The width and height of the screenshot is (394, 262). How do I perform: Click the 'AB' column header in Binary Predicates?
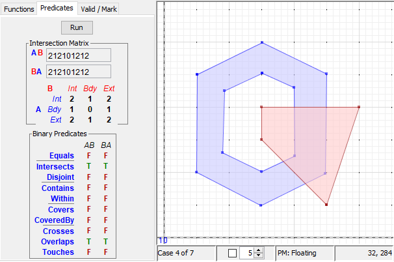point(89,145)
